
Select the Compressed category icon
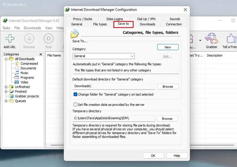pyautogui.click(x=17, y=63)
